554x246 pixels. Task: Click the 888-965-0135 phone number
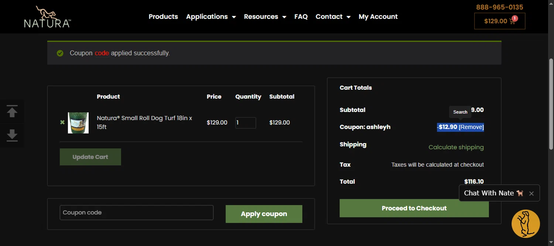[500, 7]
